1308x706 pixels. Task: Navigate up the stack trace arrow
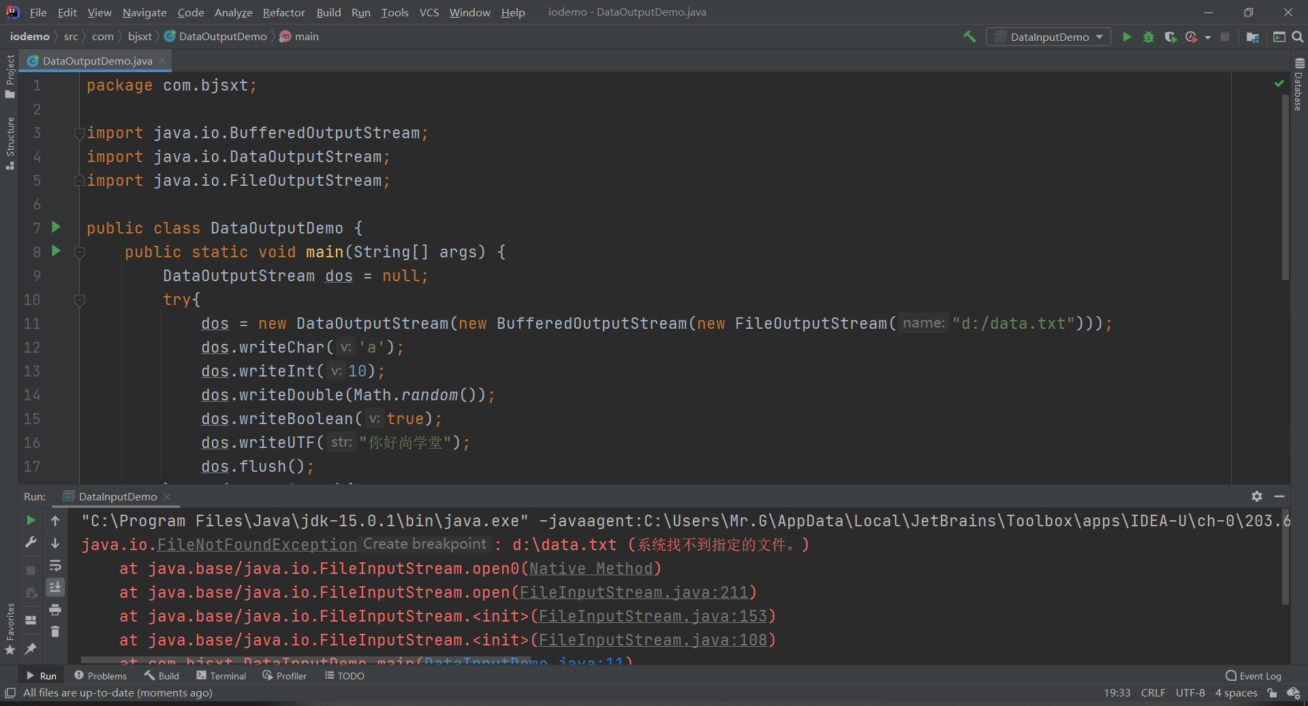[x=55, y=520]
